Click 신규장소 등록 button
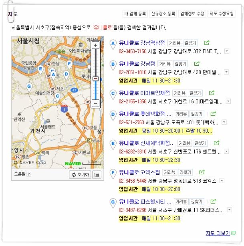 tap(163, 14)
